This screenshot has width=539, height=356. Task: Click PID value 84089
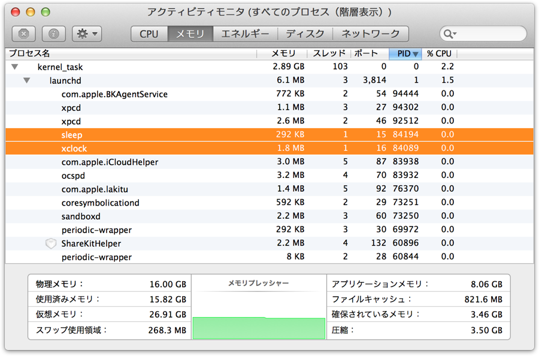coord(405,148)
